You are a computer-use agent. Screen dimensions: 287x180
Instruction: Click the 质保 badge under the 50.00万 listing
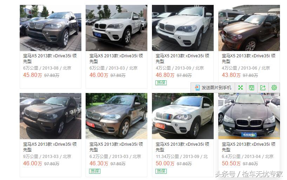point(161,171)
